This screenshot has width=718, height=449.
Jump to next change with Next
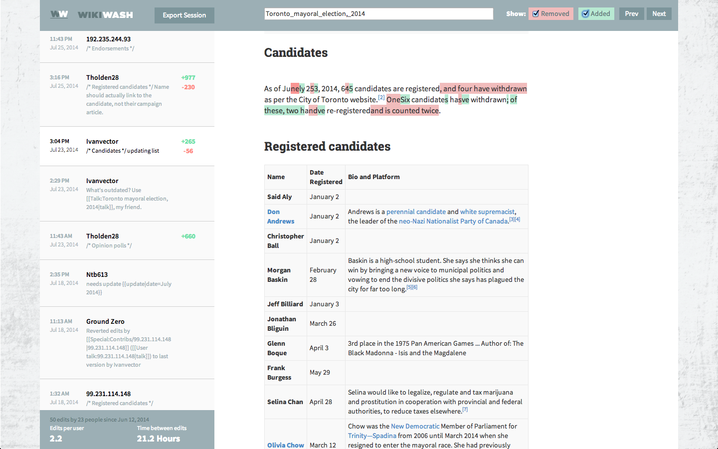659,14
